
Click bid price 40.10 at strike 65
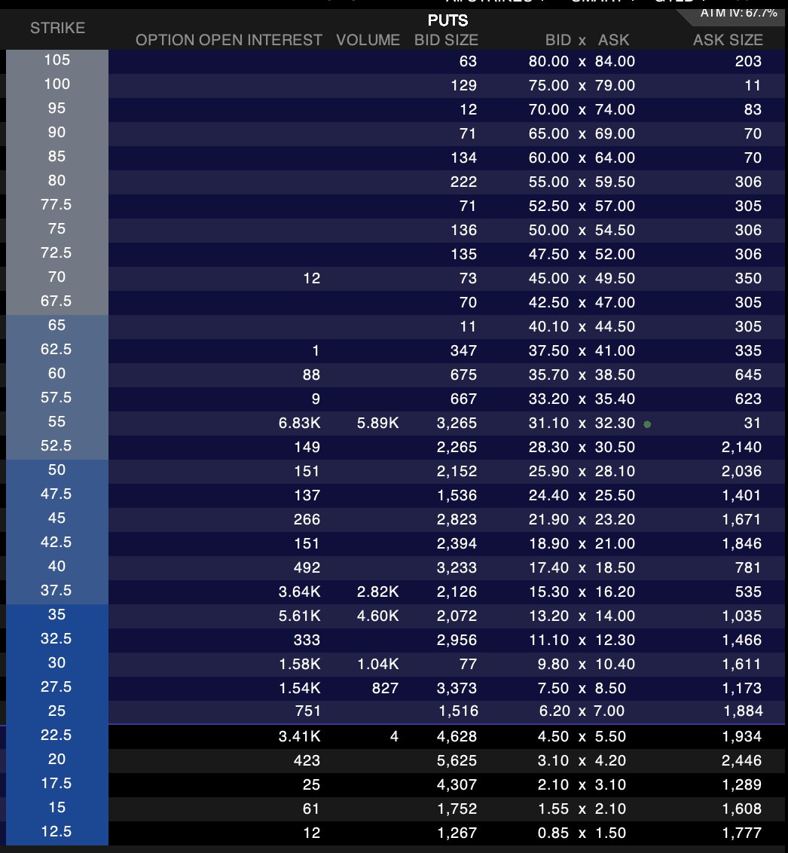[548, 327]
